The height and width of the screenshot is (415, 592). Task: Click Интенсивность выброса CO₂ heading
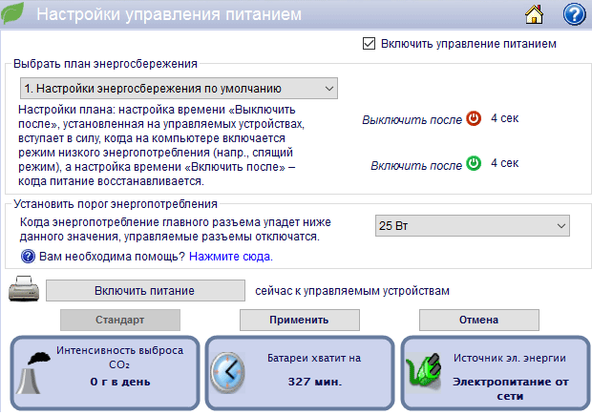coord(119,357)
